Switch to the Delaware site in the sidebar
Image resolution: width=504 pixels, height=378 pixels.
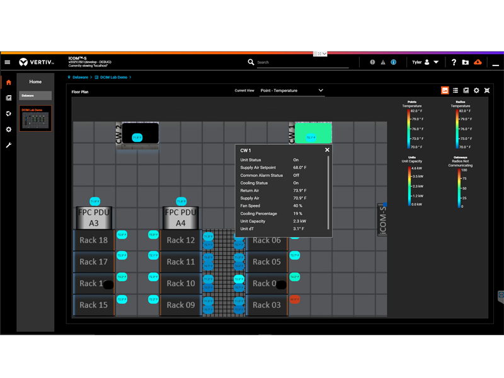click(35, 96)
